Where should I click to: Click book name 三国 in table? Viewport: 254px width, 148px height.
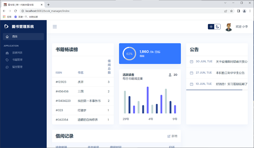click(x=80, y=91)
